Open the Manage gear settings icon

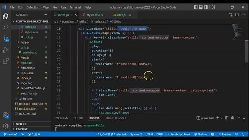click(5, 126)
